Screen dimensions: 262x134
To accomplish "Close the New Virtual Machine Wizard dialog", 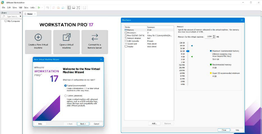I will [101, 59].
